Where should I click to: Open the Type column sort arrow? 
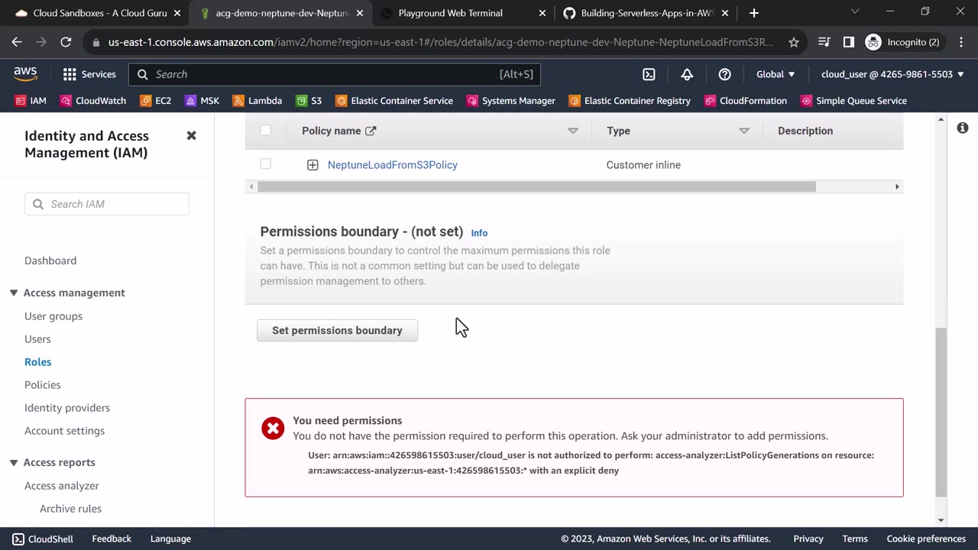[744, 131]
